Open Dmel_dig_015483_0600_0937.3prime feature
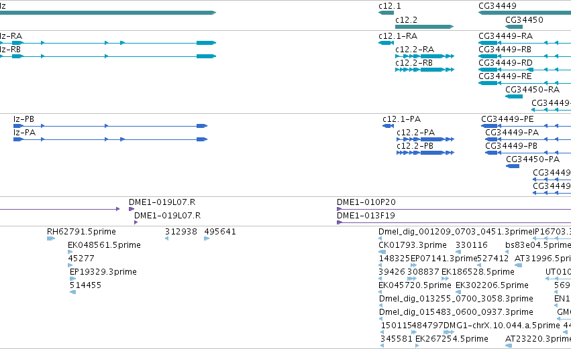571x349 pixels. click(381, 319)
